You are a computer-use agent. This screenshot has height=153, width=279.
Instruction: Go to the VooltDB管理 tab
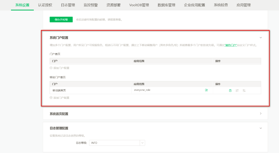(139, 5)
